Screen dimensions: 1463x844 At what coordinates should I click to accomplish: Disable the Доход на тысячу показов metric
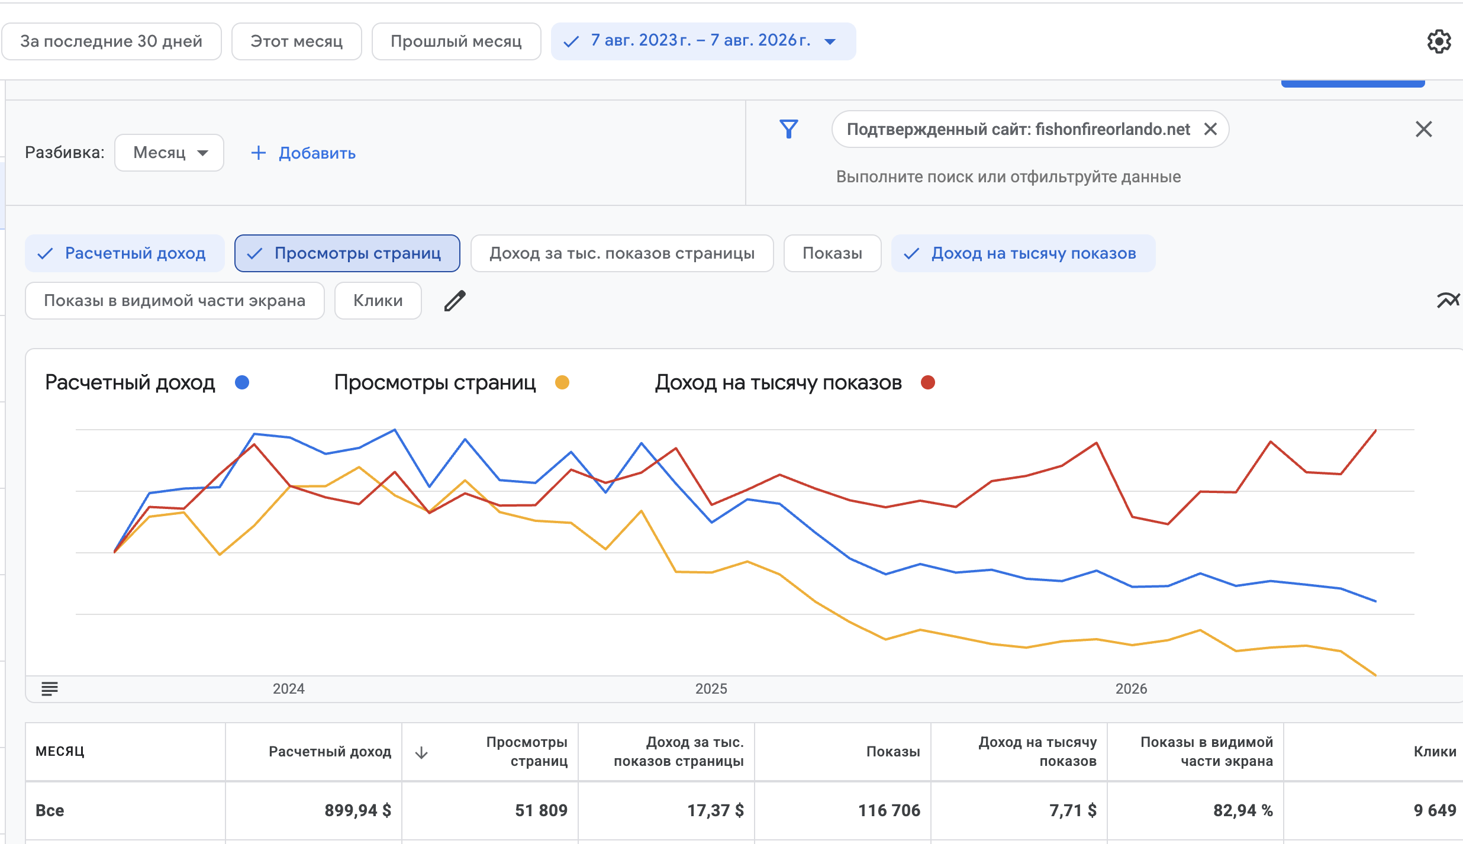(1023, 253)
